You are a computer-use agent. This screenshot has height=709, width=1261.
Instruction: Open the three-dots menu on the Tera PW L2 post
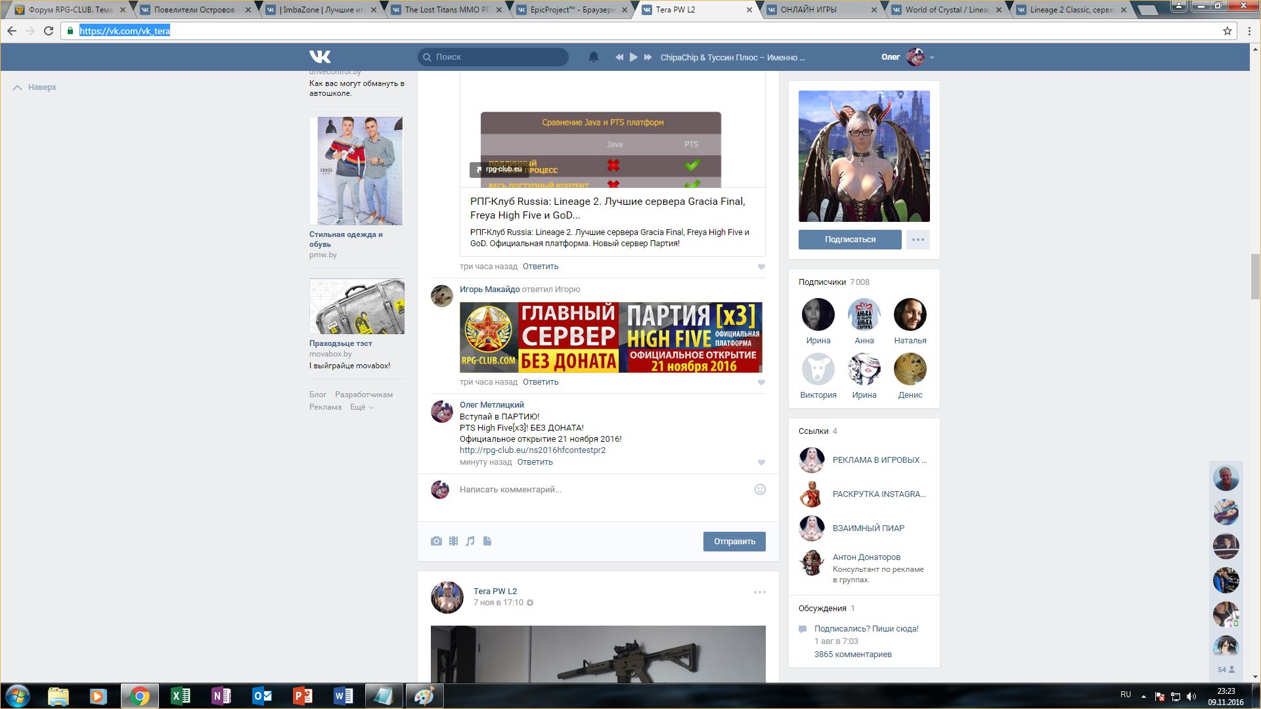click(759, 592)
